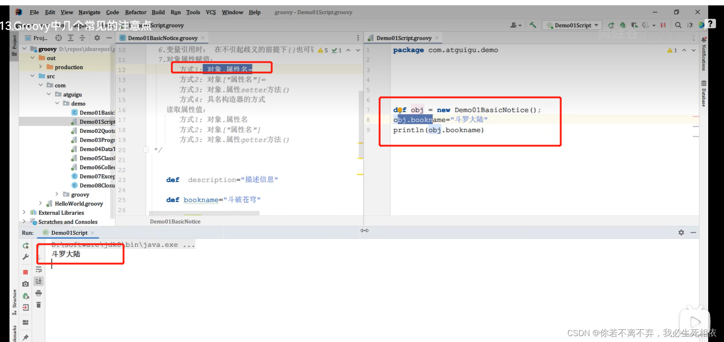Click the warnings count in left editor
This screenshot has width=724, height=342.
click(x=323, y=50)
